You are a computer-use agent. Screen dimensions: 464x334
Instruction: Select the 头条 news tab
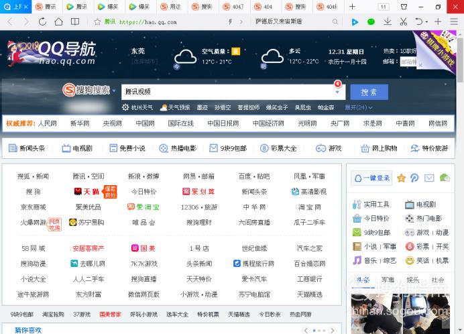tap(363, 280)
